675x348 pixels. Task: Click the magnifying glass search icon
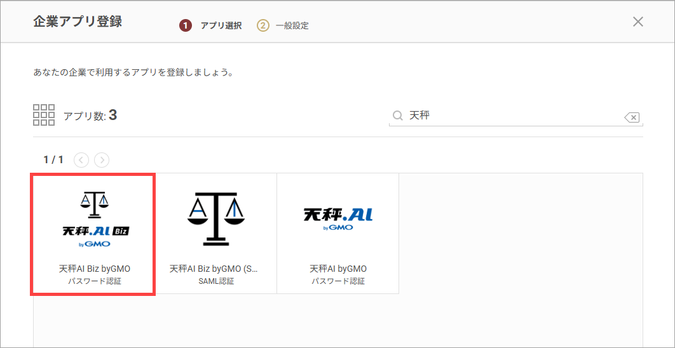(398, 116)
